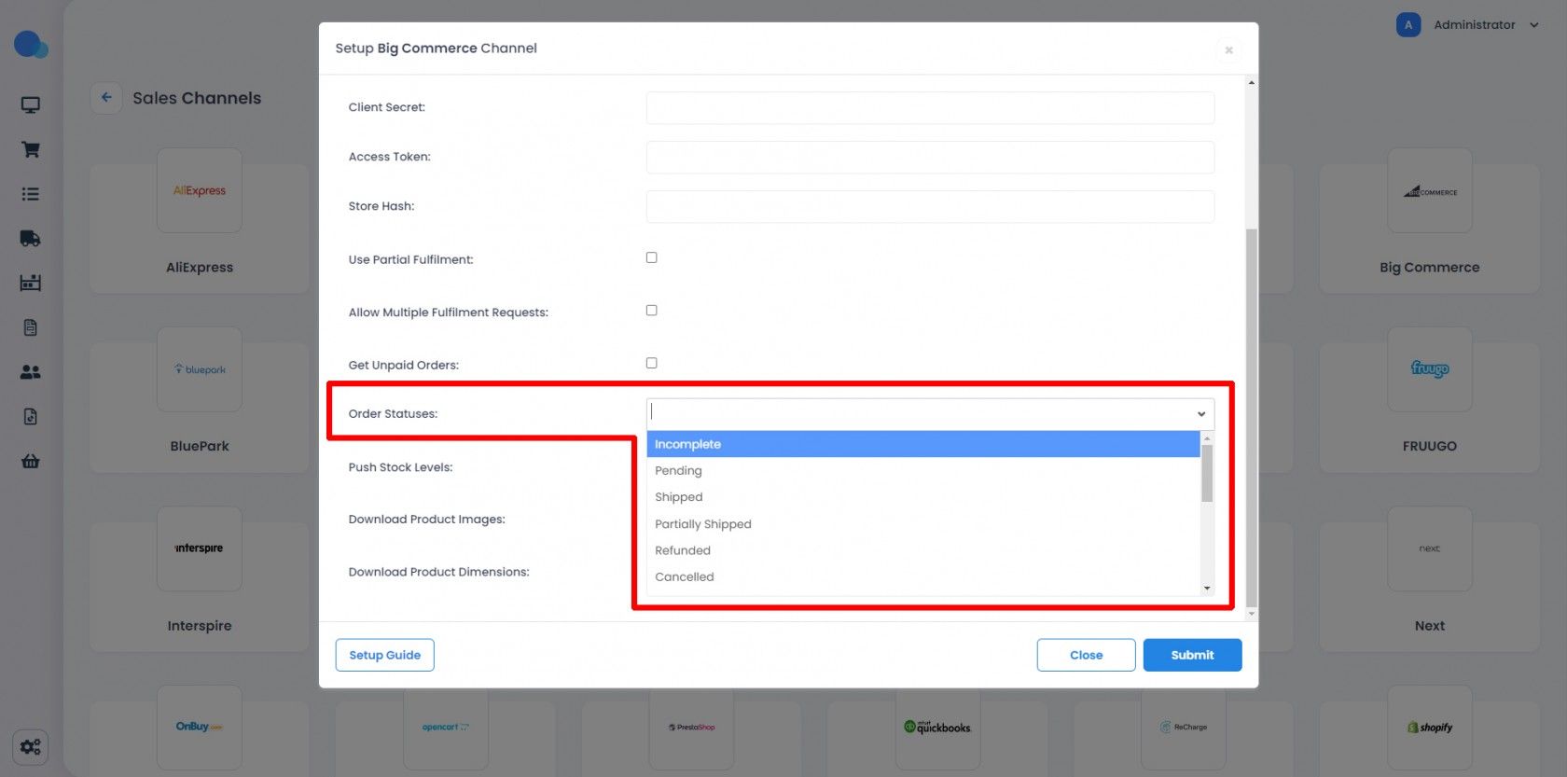Open the Order Statuses dropdown arrow

(1201, 414)
